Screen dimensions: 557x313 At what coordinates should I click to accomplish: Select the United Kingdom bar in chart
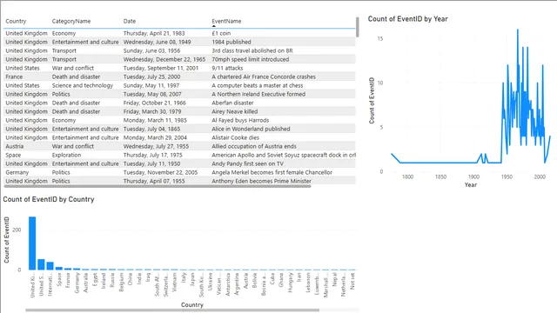click(32, 243)
